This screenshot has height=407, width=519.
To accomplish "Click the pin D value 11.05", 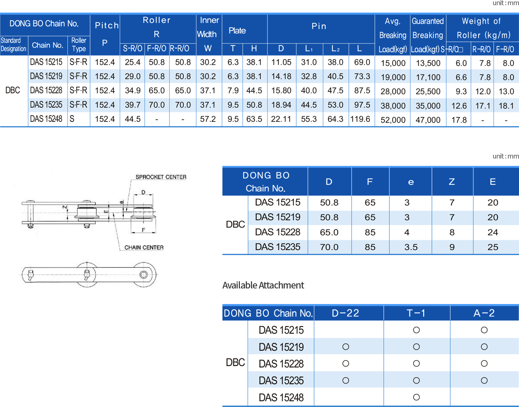I will pos(281,62).
